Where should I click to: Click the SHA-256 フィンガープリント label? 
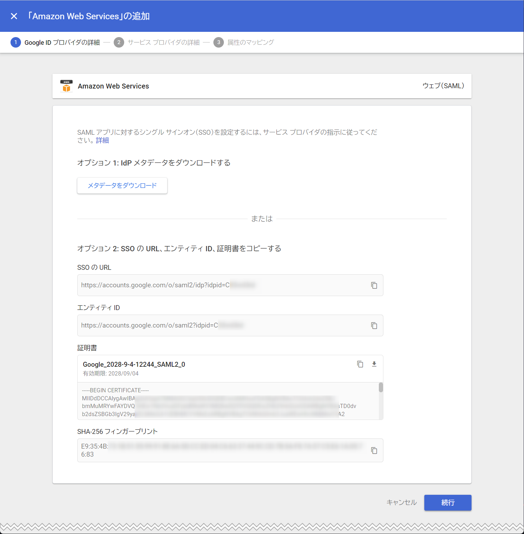click(x=118, y=431)
